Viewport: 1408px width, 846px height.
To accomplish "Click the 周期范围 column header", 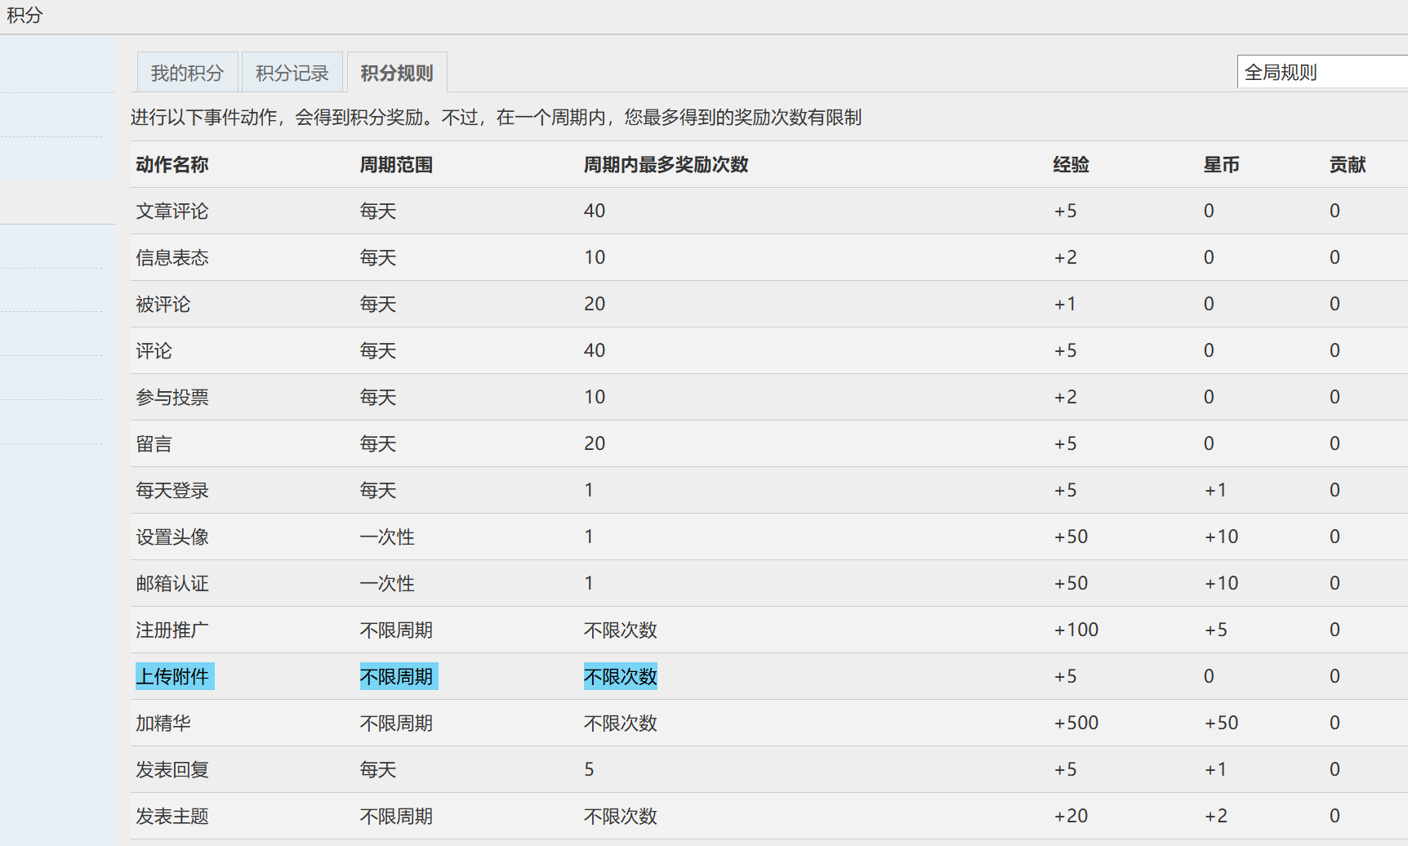I will [396, 164].
